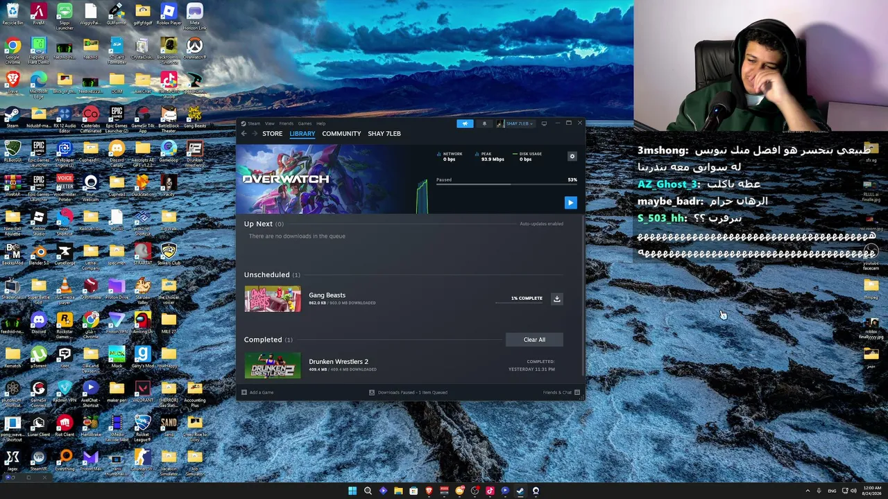The height and width of the screenshot is (499, 888).
Task: Select the Microsoft Edge desktop icon
Action: [x=38, y=85]
